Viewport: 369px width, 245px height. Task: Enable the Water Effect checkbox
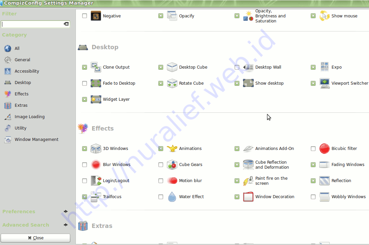[161, 196]
